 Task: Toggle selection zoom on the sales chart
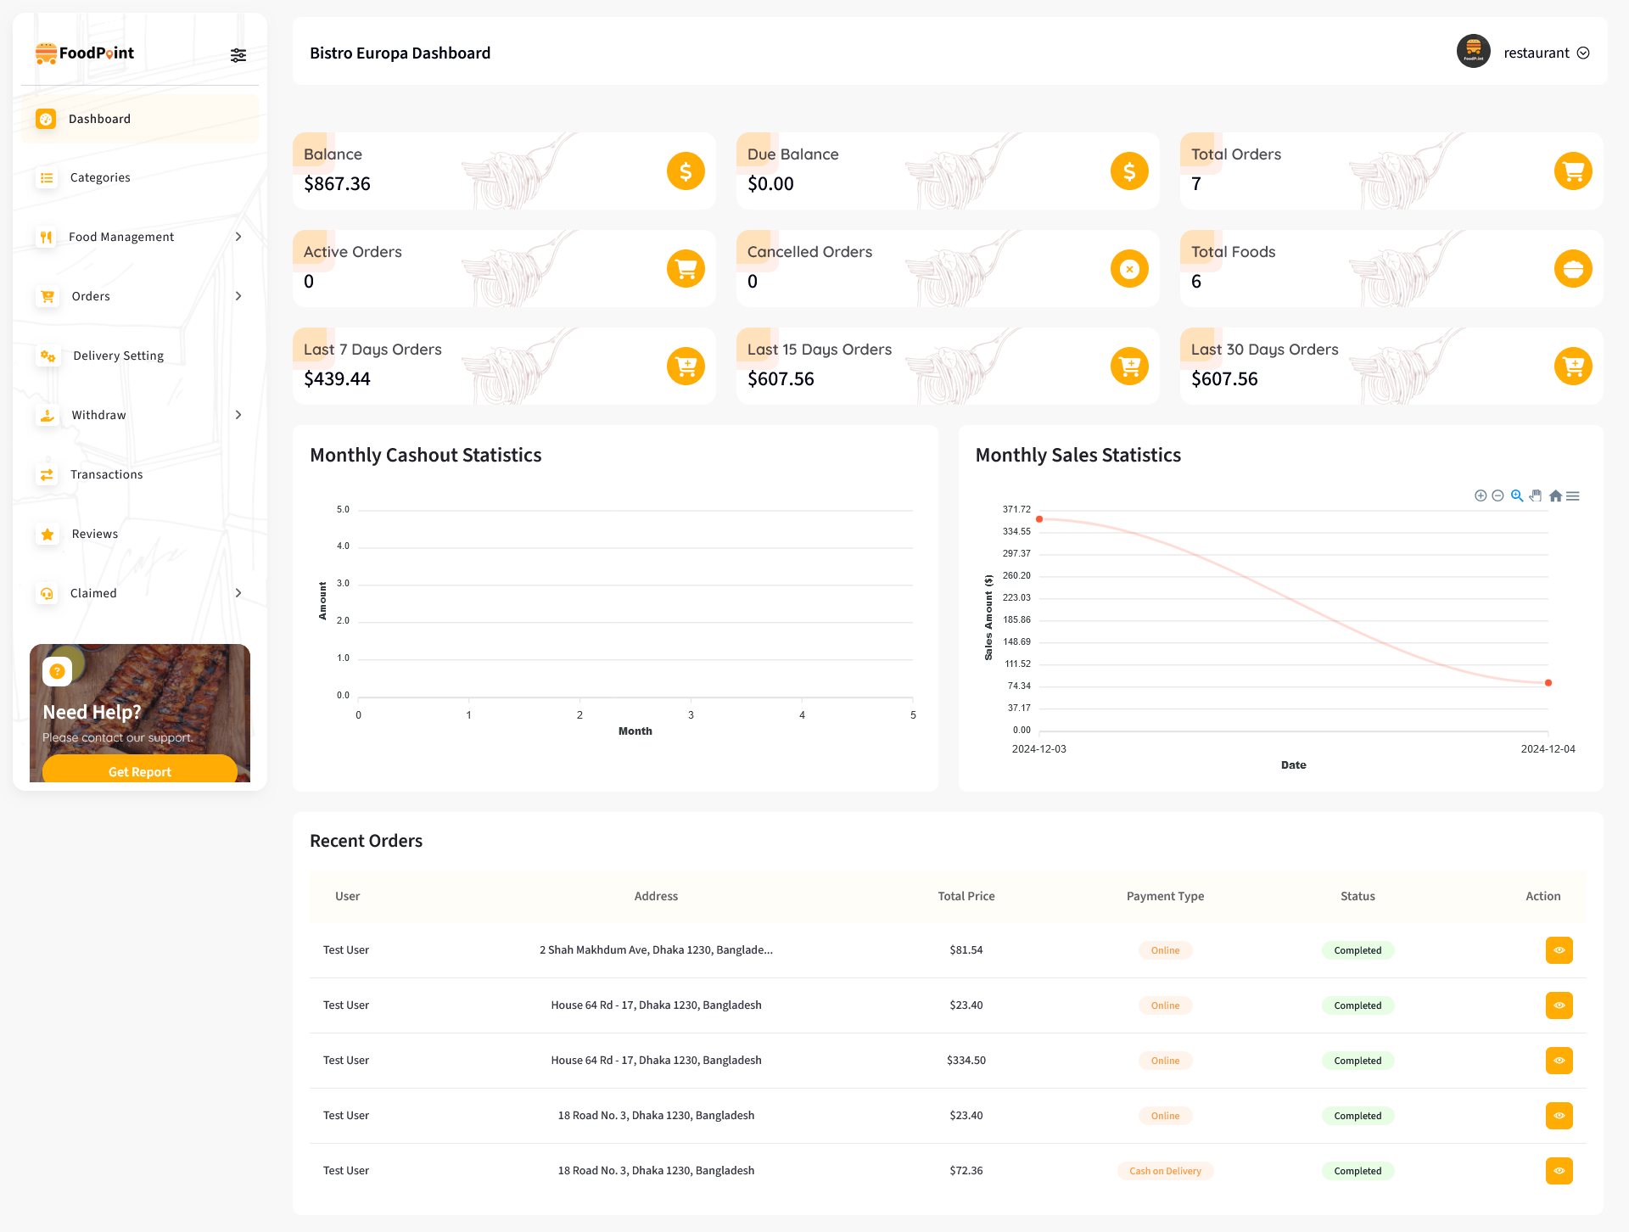tap(1518, 496)
